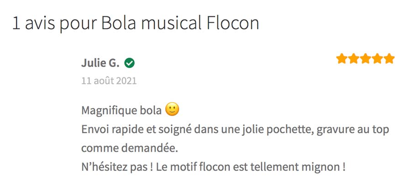
Task: Select the fourth orange rating star
Action: pos(378,58)
